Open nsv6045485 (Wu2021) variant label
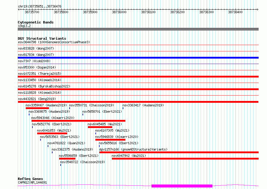Image resolution: width=267 pixels, height=189 pixels. coord(105,124)
